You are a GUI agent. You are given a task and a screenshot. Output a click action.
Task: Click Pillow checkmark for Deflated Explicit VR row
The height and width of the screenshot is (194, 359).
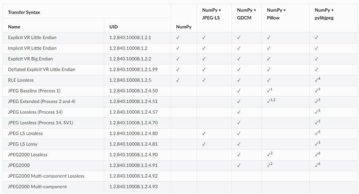(269, 69)
